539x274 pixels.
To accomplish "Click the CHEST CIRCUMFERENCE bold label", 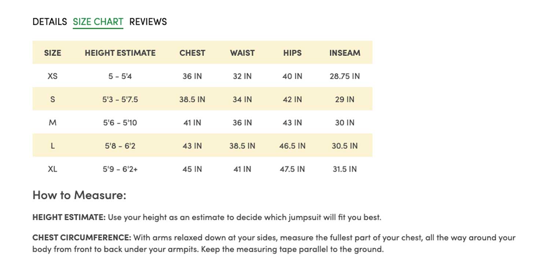I will pos(82,238).
